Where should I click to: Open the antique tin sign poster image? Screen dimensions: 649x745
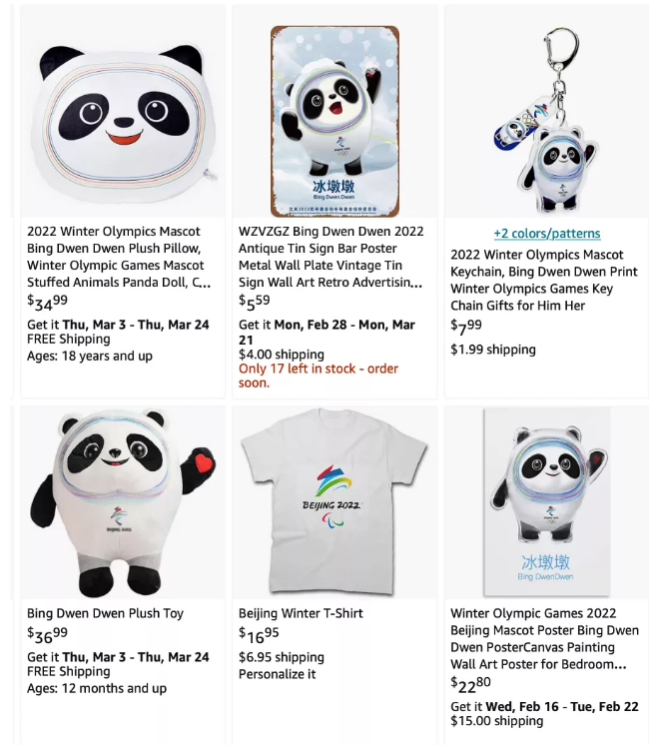(334, 121)
